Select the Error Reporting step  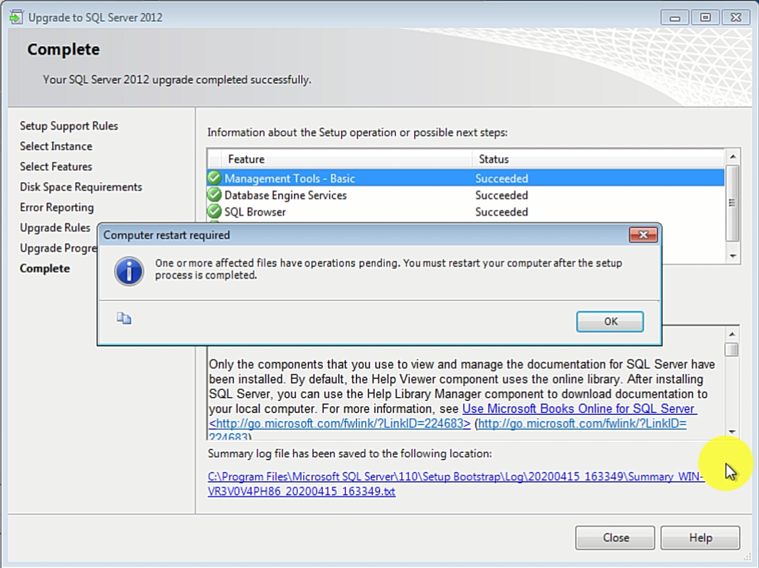click(57, 207)
